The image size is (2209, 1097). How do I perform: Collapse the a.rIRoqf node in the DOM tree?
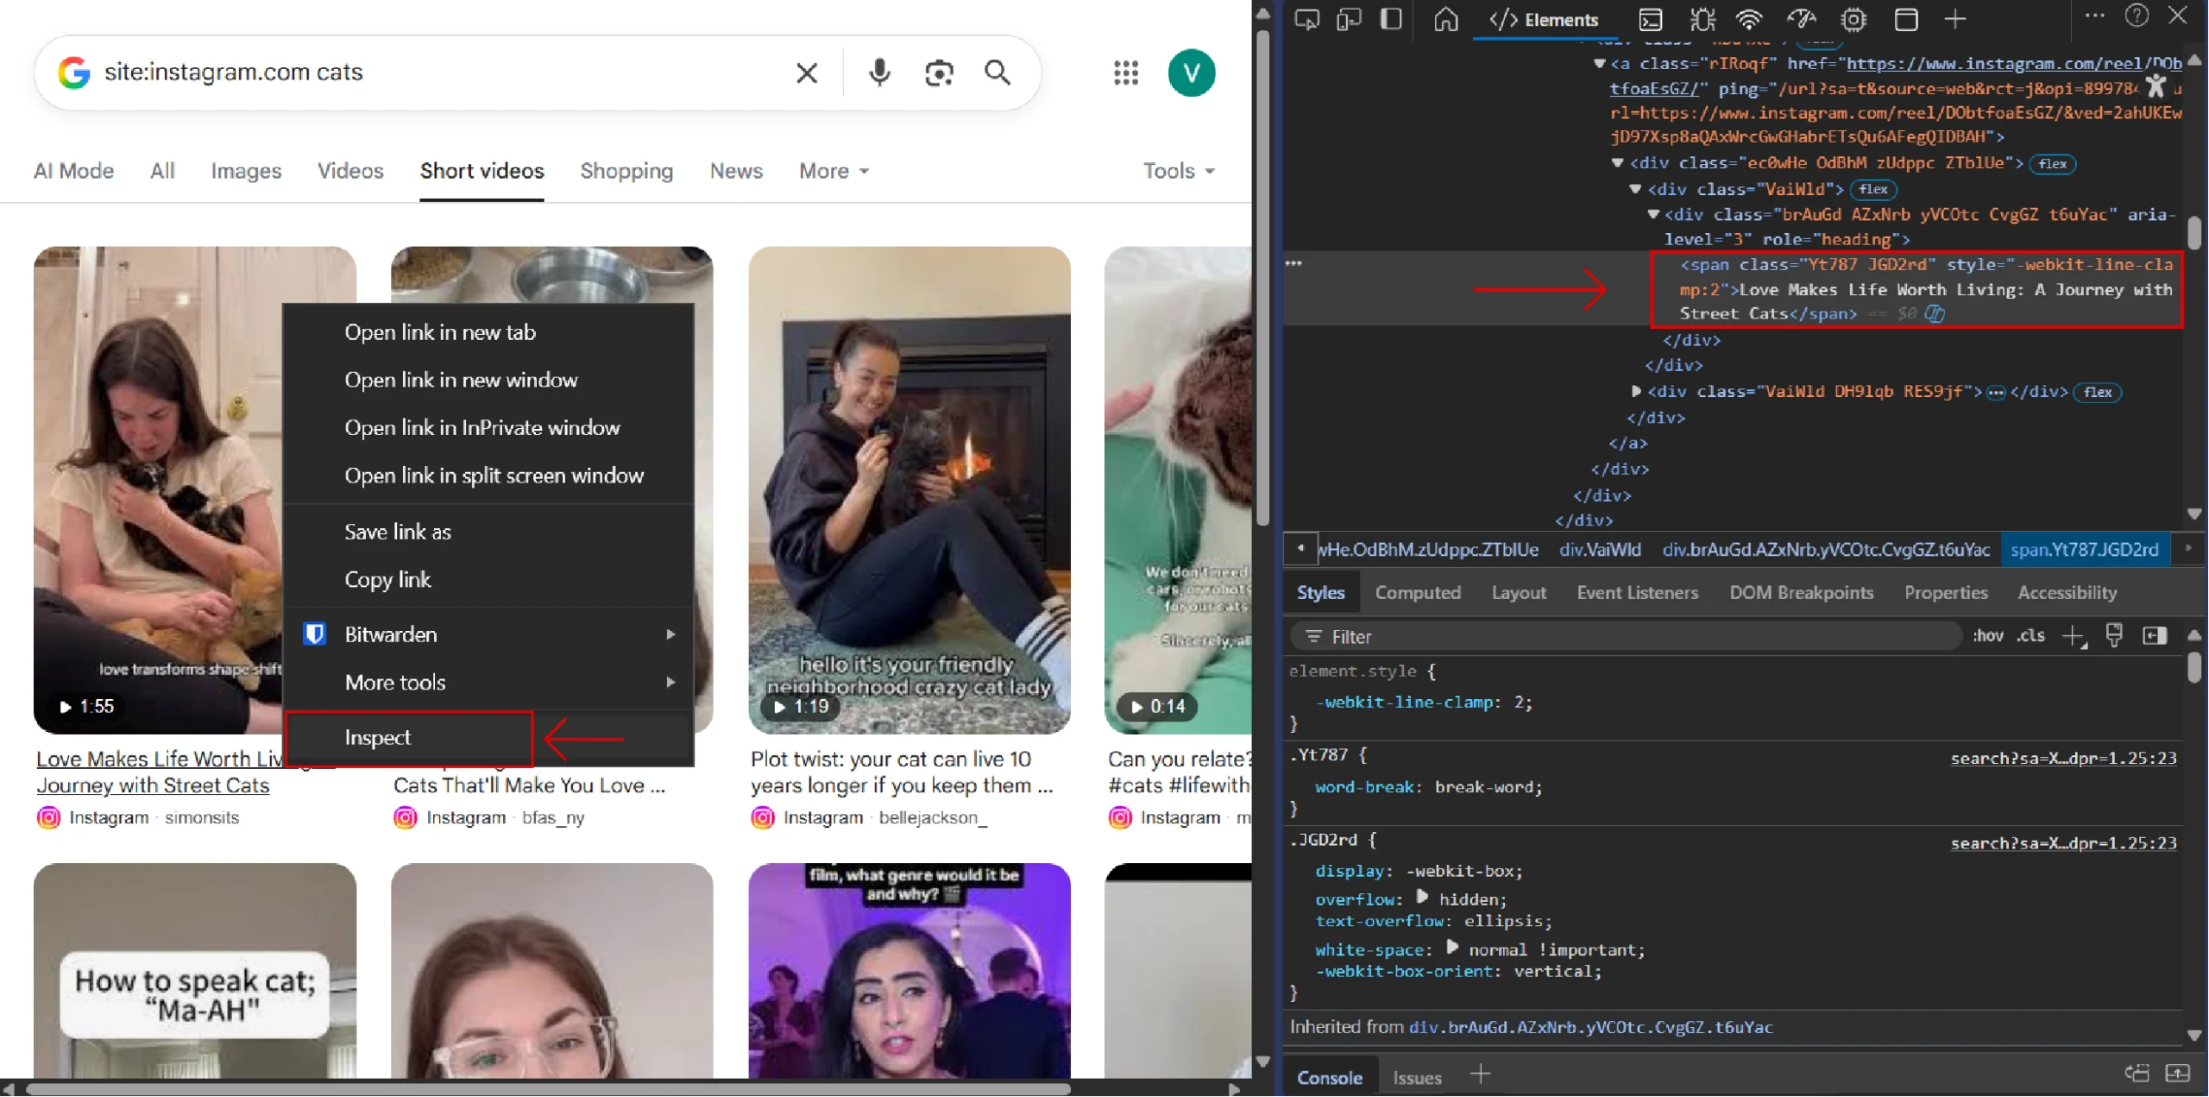tap(1601, 63)
